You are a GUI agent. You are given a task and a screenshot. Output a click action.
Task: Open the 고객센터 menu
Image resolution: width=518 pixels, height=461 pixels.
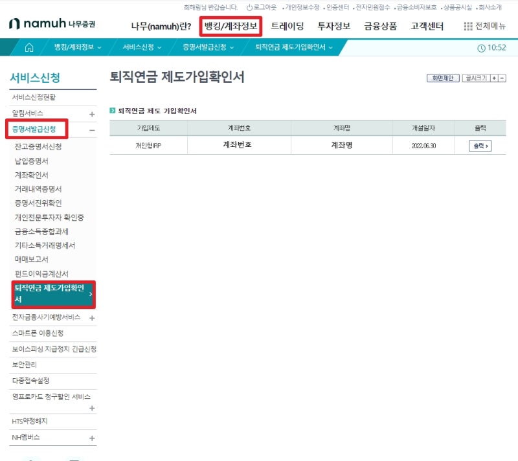427,26
